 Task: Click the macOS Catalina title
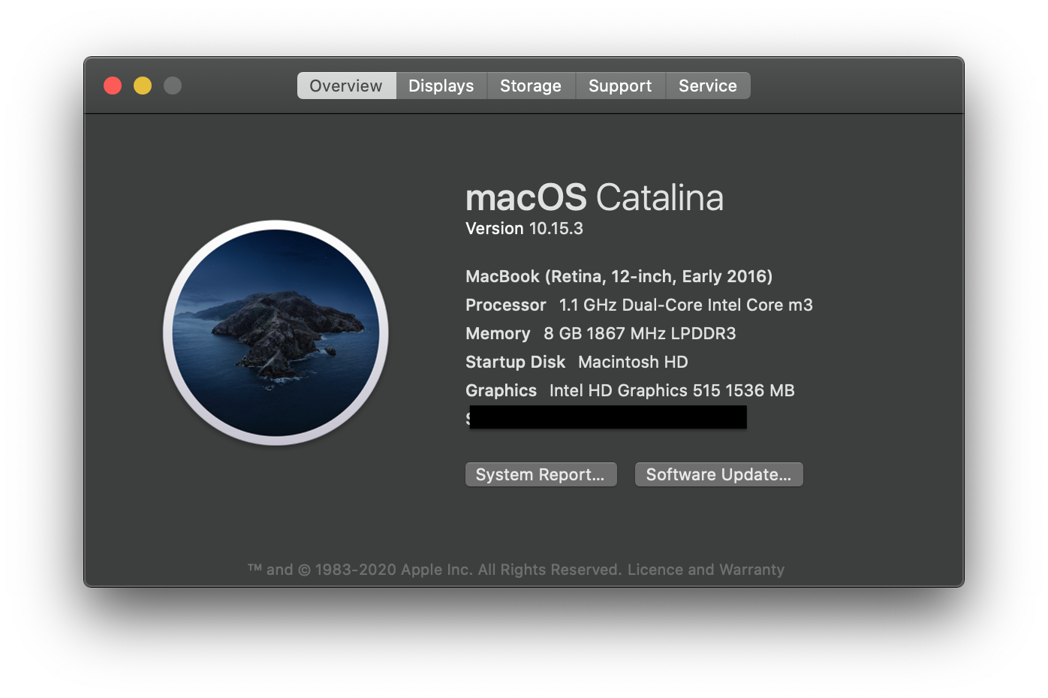pos(595,197)
